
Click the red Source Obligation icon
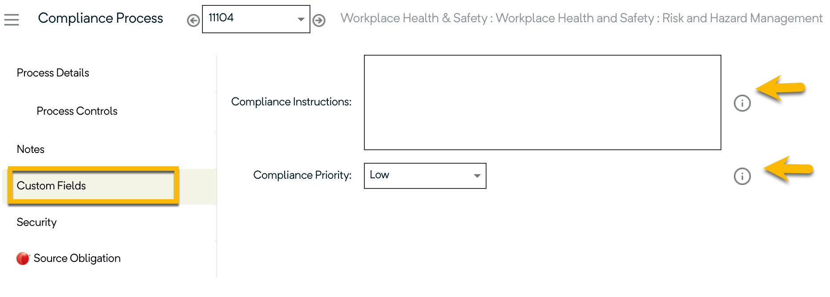23,258
